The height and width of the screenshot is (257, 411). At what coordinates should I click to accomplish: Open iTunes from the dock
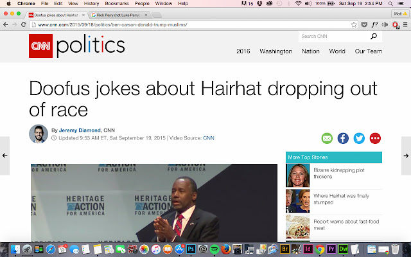tap(156, 249)
